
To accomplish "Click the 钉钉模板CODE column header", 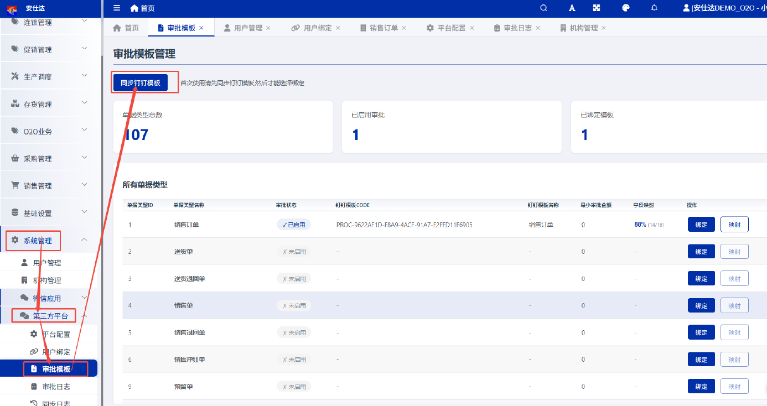I will click(353, 205).
